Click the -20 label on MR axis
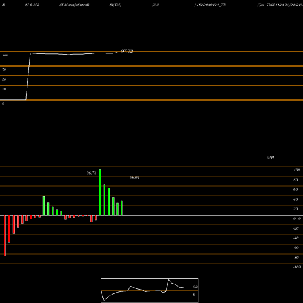Screen dimensions: 303x303 click(x=296, y=228)
